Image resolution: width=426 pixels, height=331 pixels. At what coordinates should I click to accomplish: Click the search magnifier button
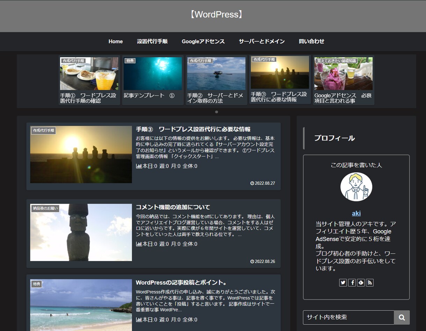pos(402,317)
